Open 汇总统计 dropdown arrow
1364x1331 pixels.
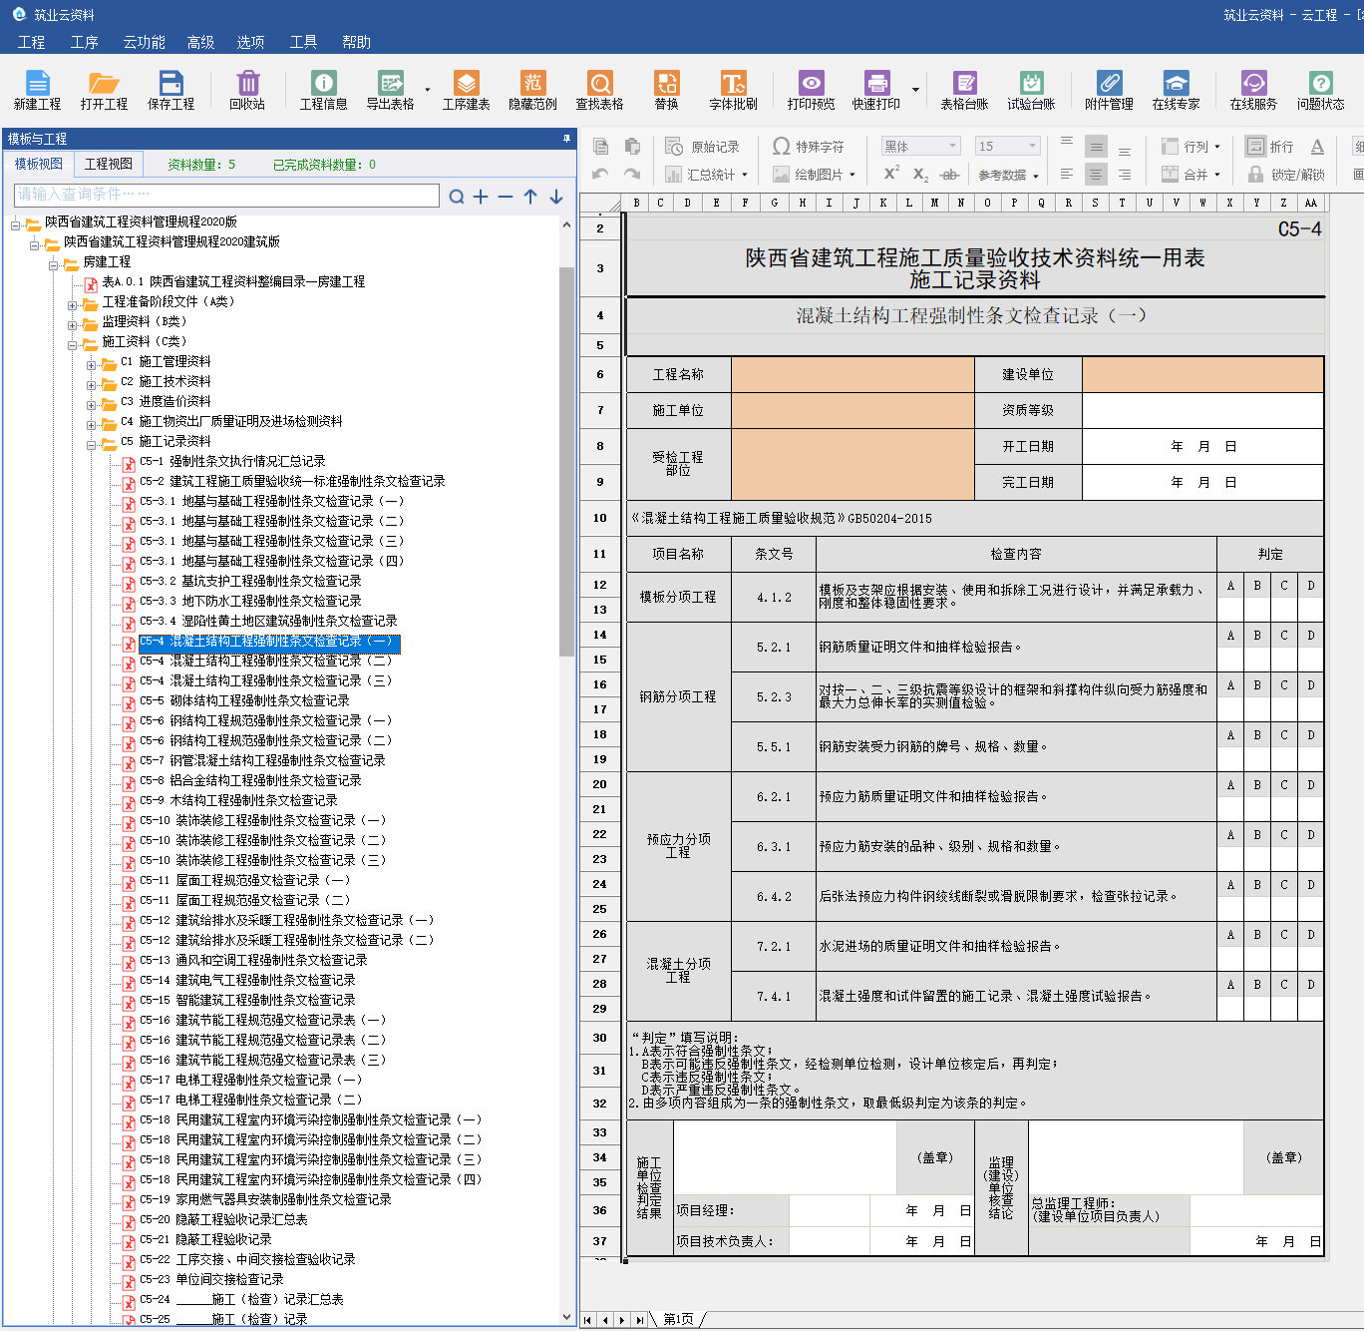(744, 175)
